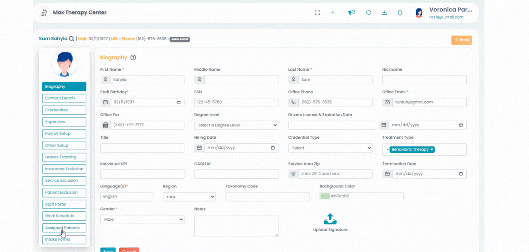Image resolution: width=529 pixels, height=252 pixels.
Task: Click the download icon in header
Action: pyautogui.click(x=384, y=12)
